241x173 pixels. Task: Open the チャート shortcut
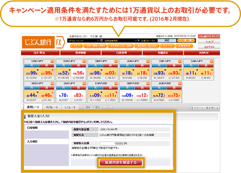[x=167, y=46]
